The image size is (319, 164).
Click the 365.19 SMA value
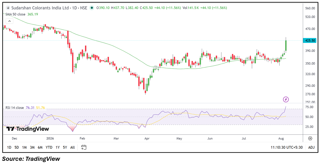click(33, 14)
